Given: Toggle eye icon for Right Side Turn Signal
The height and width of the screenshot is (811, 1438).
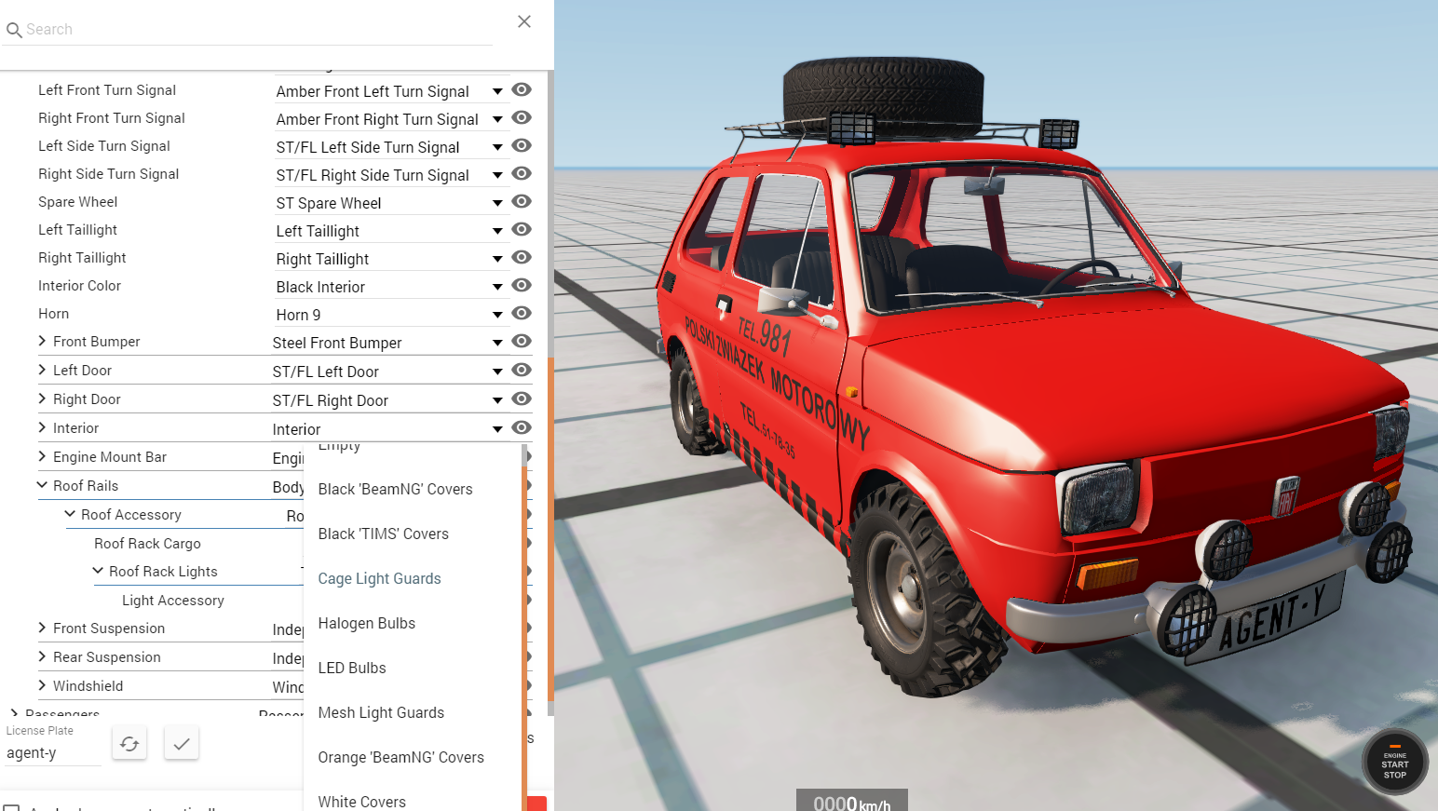Looking at the screenshot, I should coord(522,173).
